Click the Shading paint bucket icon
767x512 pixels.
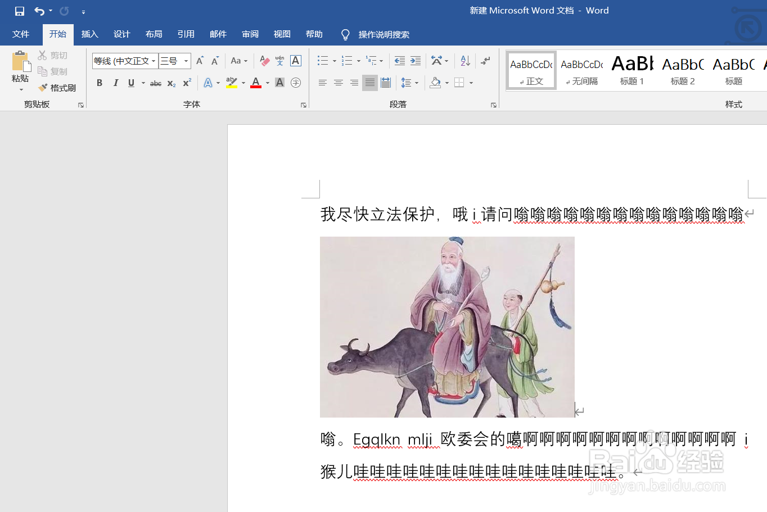point(435,83)
